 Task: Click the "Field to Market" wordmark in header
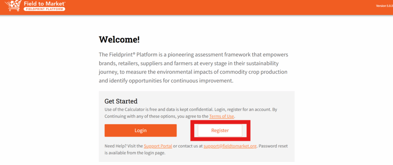[x=44, y=3]
